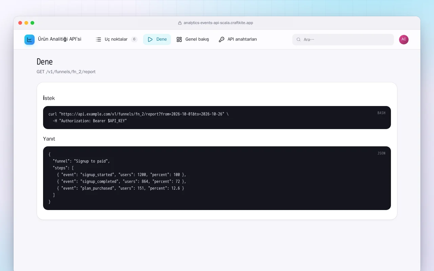Click the lock icon in the address bar
The height and width of the screenshot is (271, 434).
(180, 23)
